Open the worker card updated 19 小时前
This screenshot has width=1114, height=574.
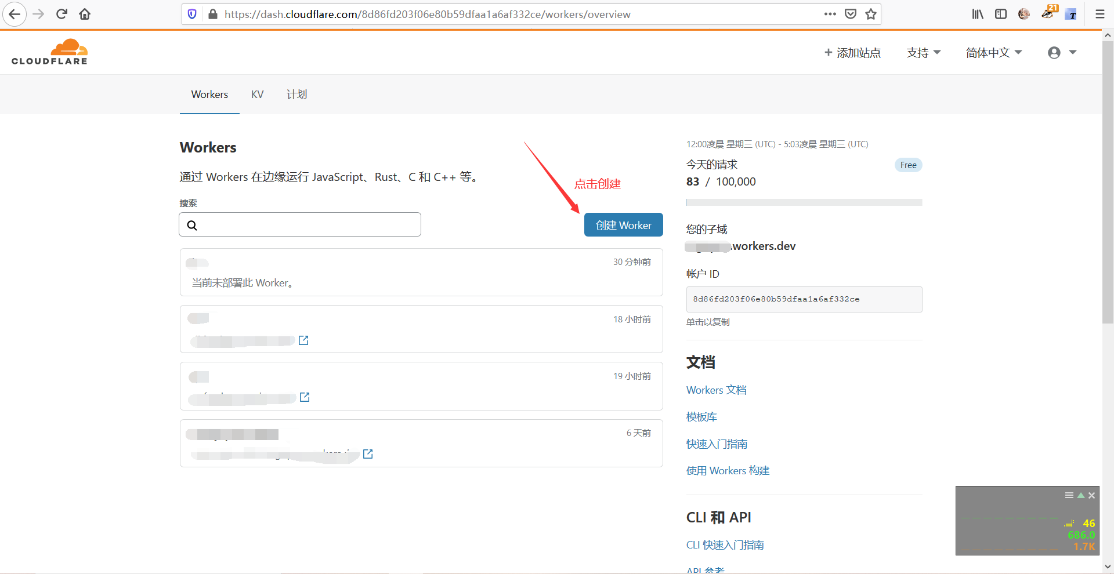point(421,386)
